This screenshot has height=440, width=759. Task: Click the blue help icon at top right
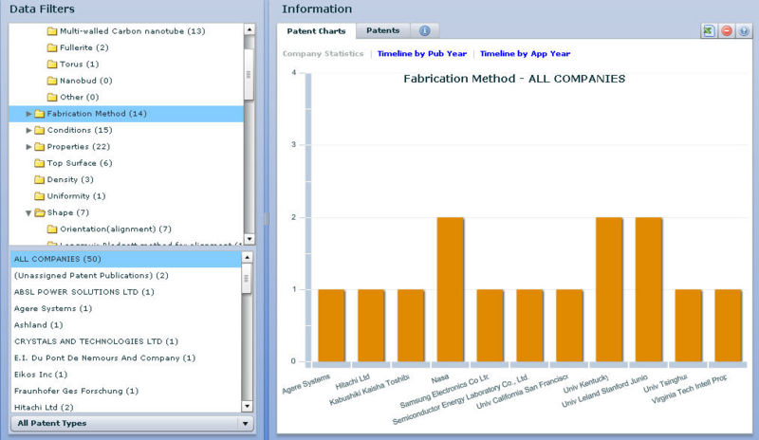(x=743, y=31)
